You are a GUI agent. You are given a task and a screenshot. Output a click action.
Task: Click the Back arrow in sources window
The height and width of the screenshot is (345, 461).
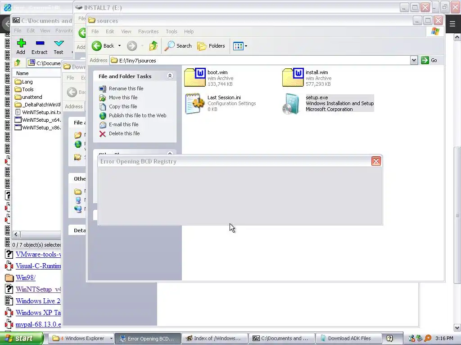(97, 46)
